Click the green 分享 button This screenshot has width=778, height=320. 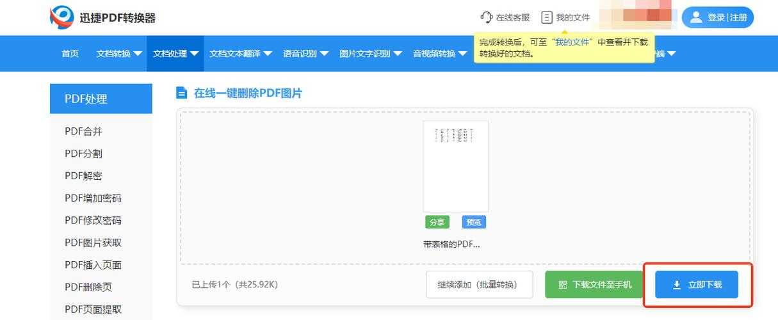[437, 222]
